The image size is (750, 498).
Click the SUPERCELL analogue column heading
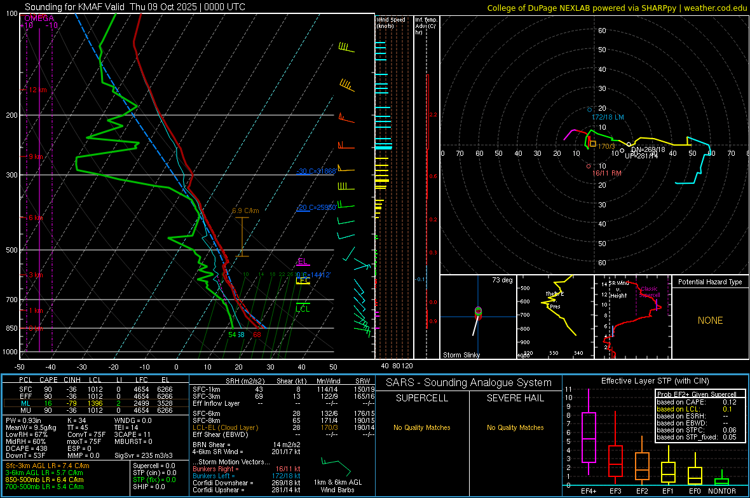422,398
